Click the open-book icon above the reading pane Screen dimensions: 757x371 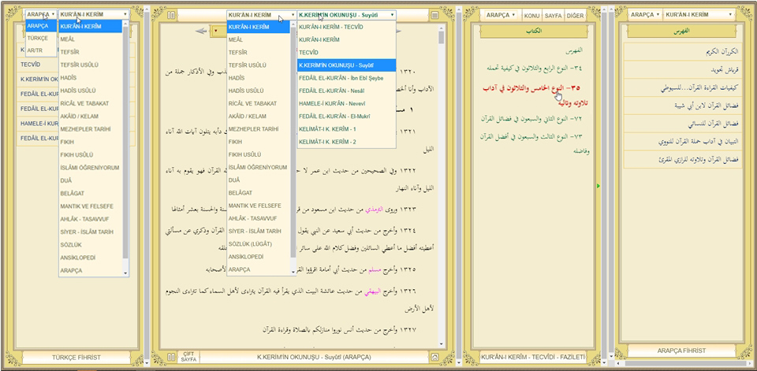pos(170,16)
